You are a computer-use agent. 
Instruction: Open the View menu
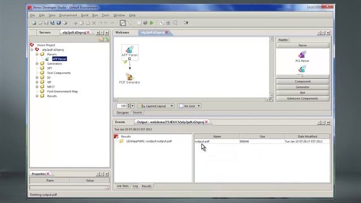(52, 15)
